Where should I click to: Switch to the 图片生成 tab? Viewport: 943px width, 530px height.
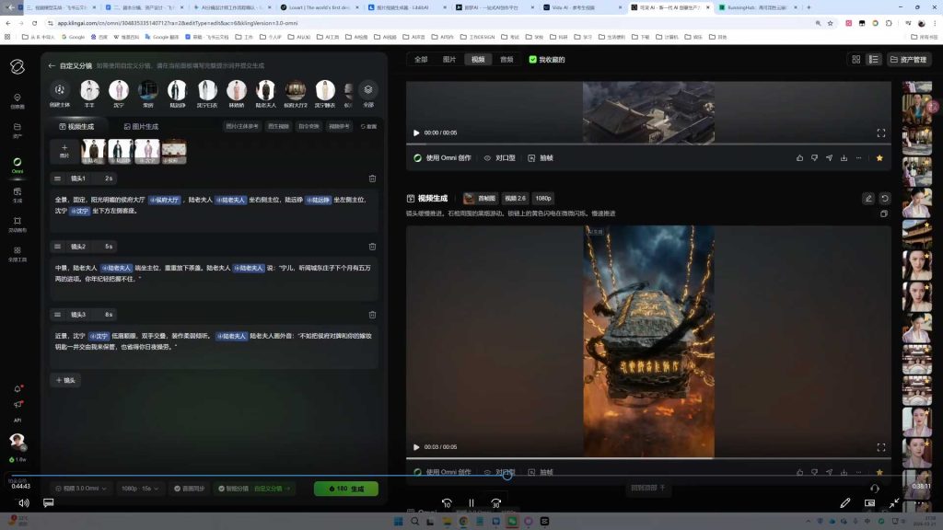pyautogui.click(x=140, y=126)
